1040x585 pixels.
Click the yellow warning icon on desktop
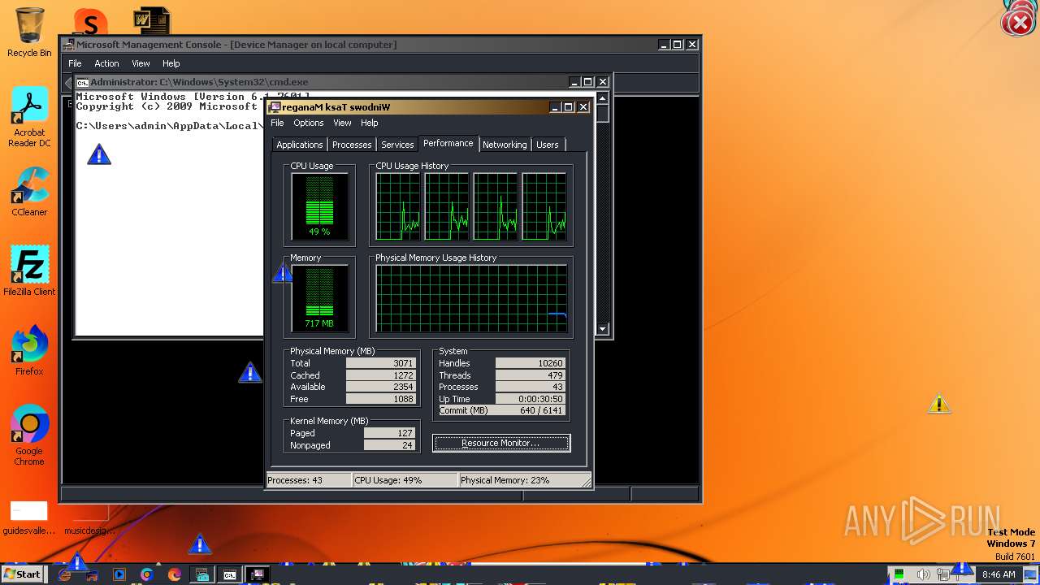940,403
